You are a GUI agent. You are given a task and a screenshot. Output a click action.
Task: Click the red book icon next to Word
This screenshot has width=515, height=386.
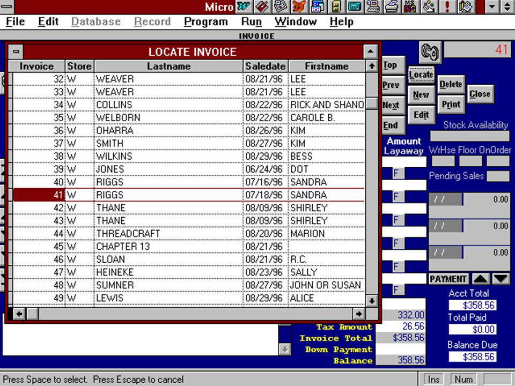[x=262, y=6]
